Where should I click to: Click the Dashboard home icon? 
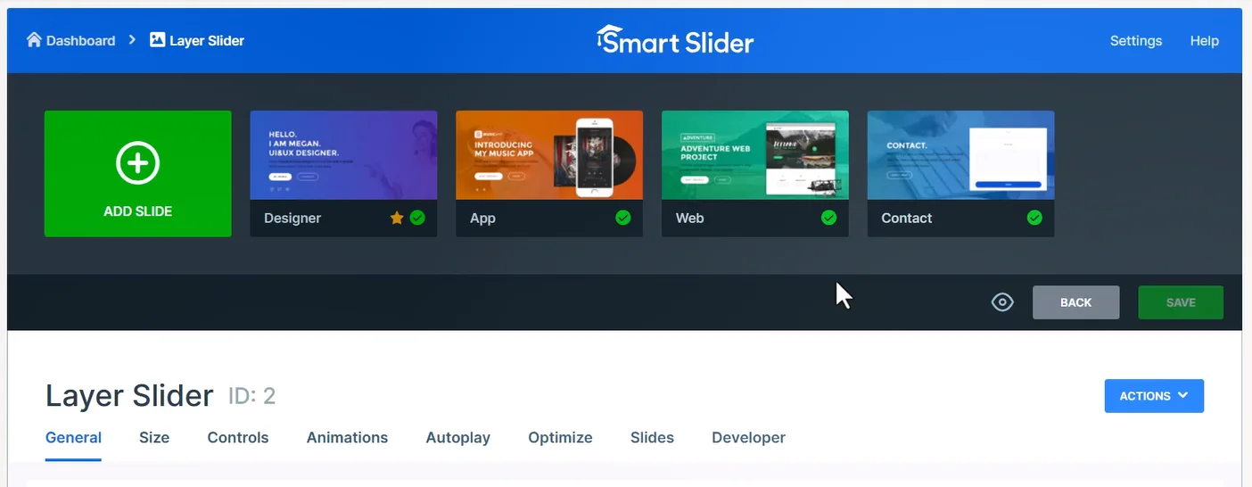click(34, 40)
